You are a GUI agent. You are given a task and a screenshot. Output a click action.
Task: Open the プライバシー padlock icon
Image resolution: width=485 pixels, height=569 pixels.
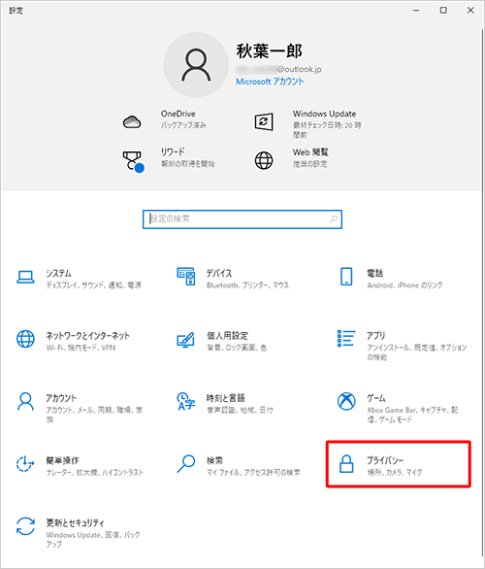click(346, 464)
